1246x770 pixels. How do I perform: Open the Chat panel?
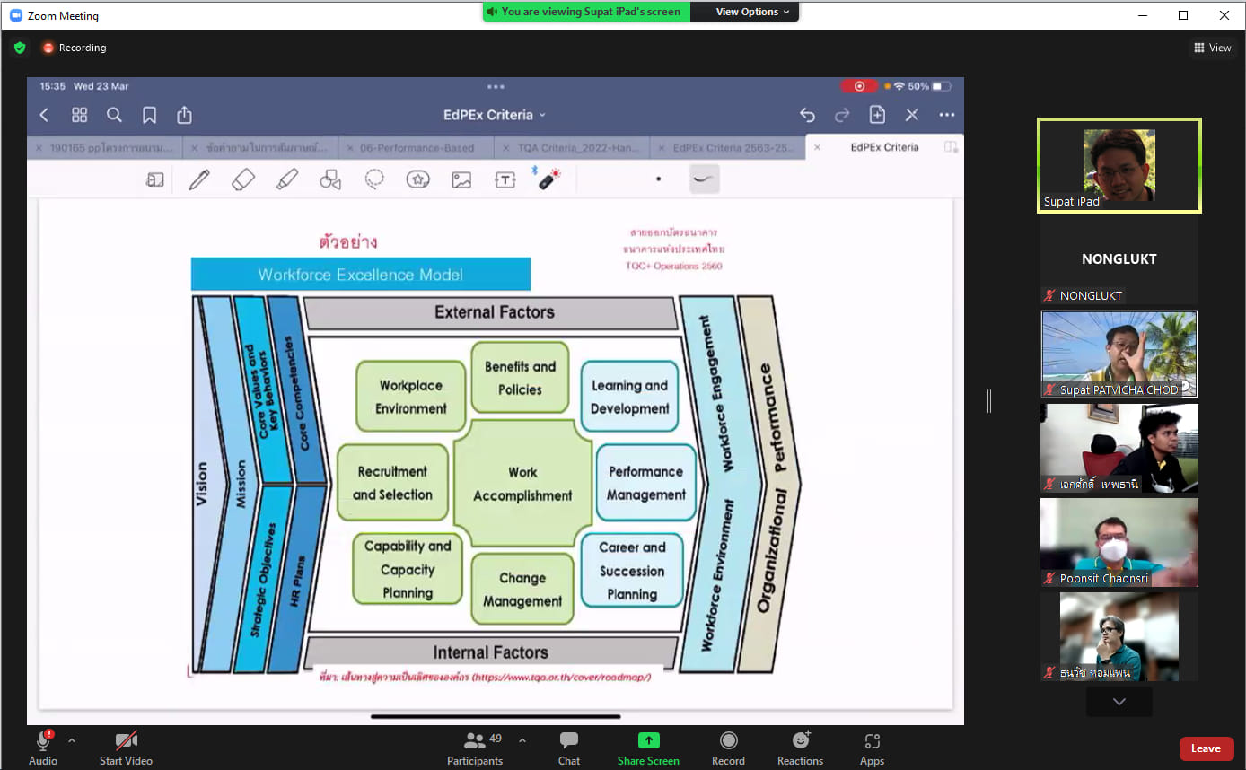pos(568,748)
